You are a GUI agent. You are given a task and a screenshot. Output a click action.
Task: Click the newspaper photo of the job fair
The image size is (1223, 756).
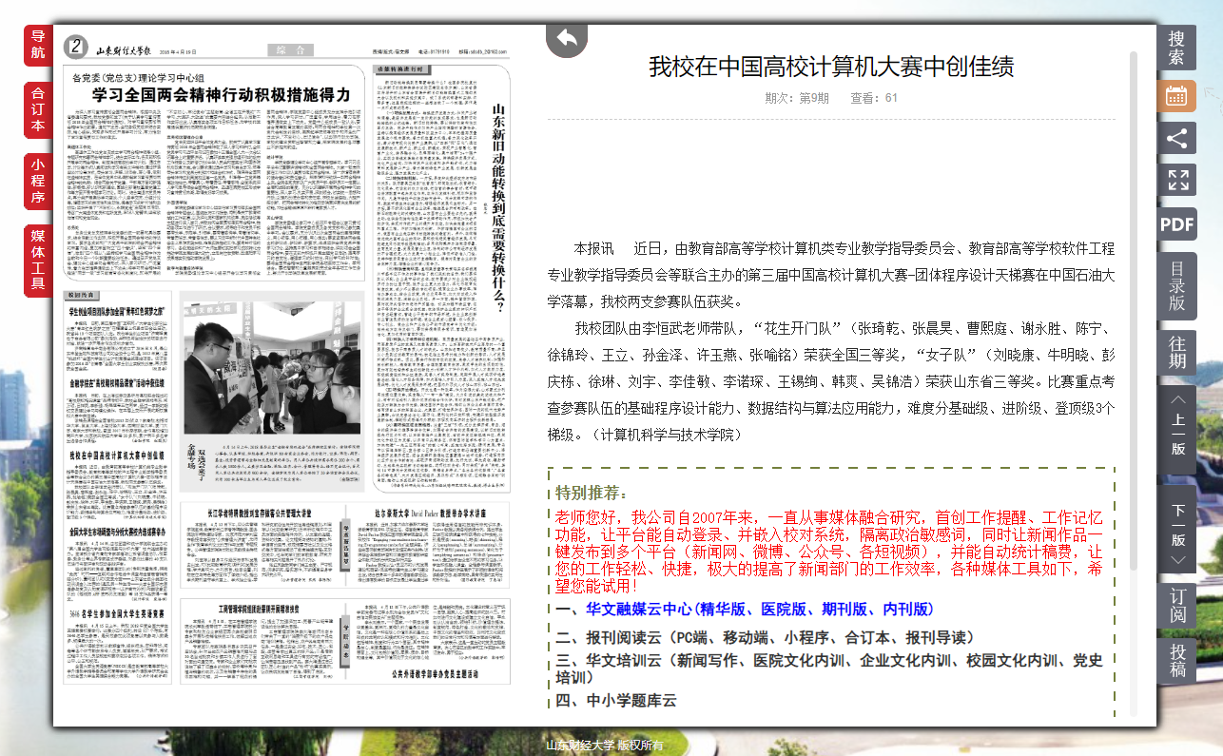[272, 368]
